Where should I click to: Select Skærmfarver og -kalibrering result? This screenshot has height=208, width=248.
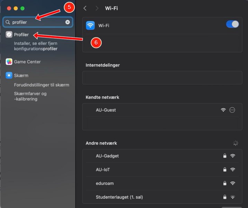[x=30, y=96]
